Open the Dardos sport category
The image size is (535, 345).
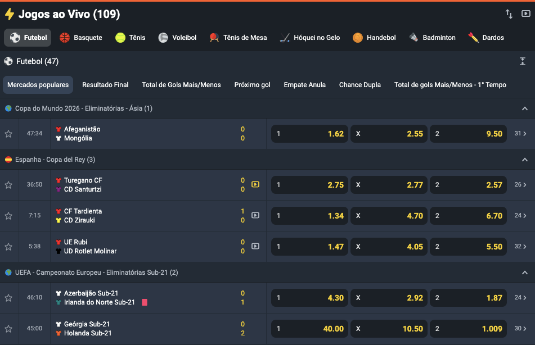coord(474,38)
